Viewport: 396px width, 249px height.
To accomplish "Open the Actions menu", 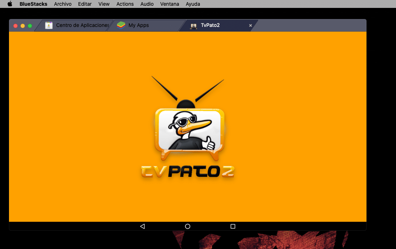I will point(125,4).
